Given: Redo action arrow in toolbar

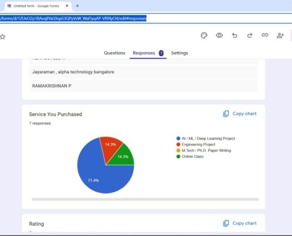Looking at the screenshot, I should pyautogui.click(x=250, y=35).
